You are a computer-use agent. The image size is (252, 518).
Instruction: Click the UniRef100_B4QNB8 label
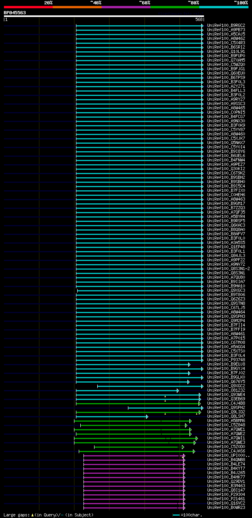[x=226, y=460]
